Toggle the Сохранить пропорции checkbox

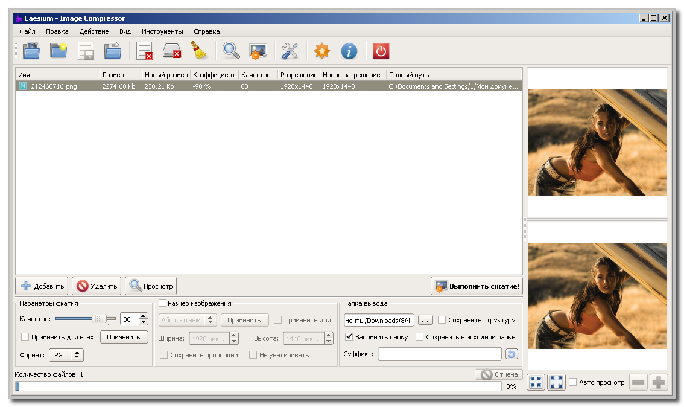[163, 354]
